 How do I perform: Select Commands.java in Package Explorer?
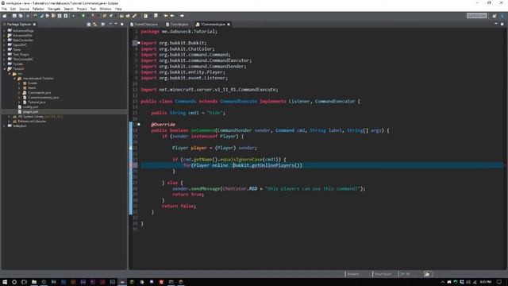click(x=39, y=93)
